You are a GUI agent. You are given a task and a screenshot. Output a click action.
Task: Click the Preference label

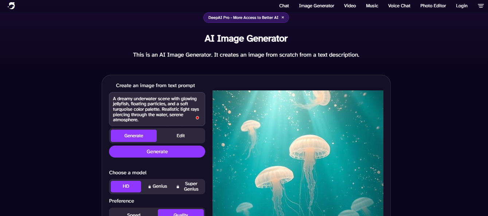(x=122, y=201)
